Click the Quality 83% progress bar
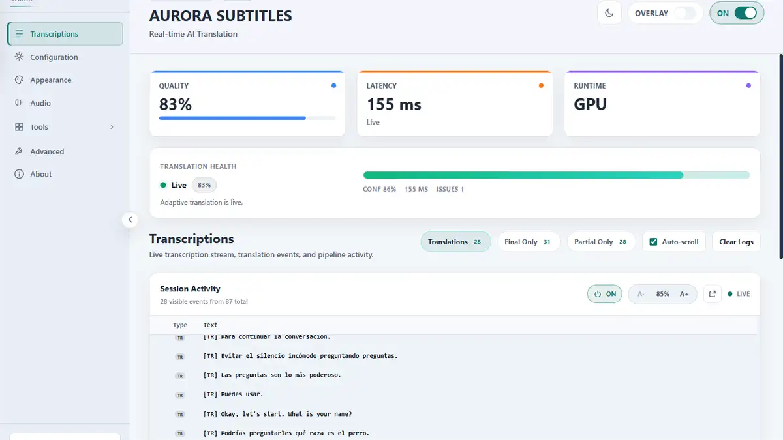The height and width of the screenshot is (440, 783). pyautogui.click(x=247, y=118)
